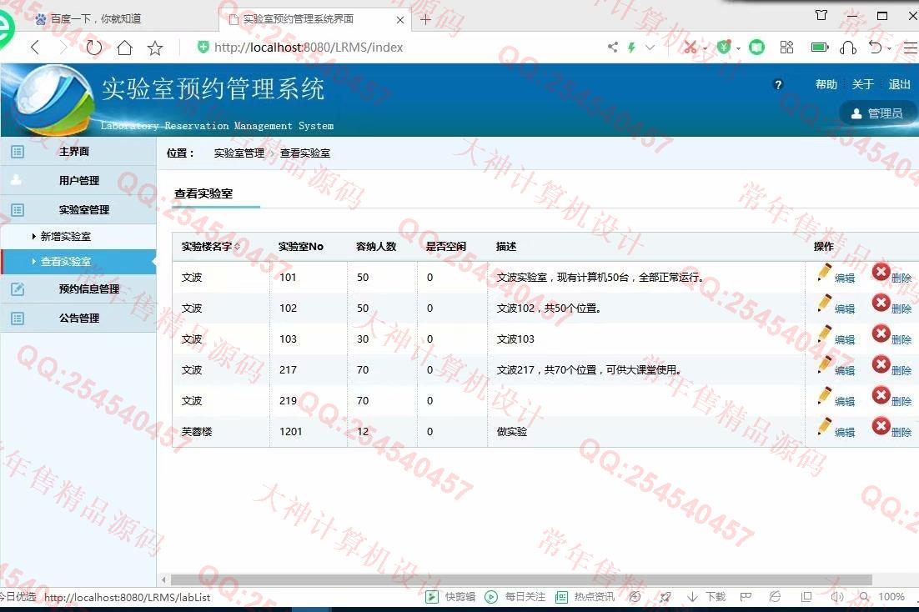Click the 100% zoom level indicator
919x612 pixels.
891,597
